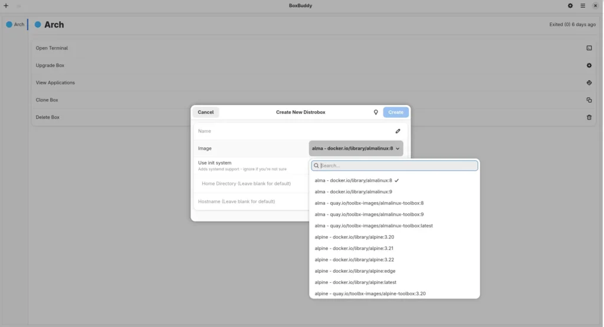604x327 pixels.
Task: Click the Use init system row label
Action: click(215, 163)
